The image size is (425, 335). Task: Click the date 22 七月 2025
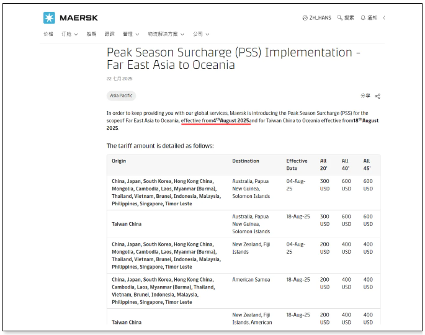(x=119, y=79)
